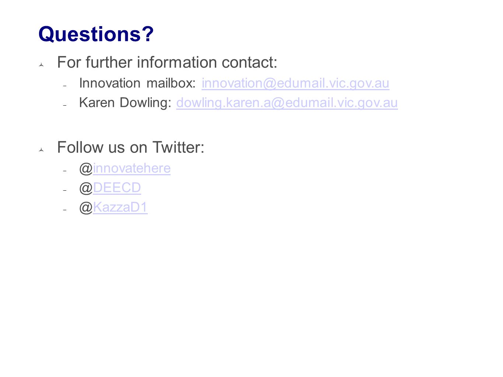Click dash bullet before 'Innovation mailbox'
This screenshot has height=377, width=503.
(x=64, y=86)
